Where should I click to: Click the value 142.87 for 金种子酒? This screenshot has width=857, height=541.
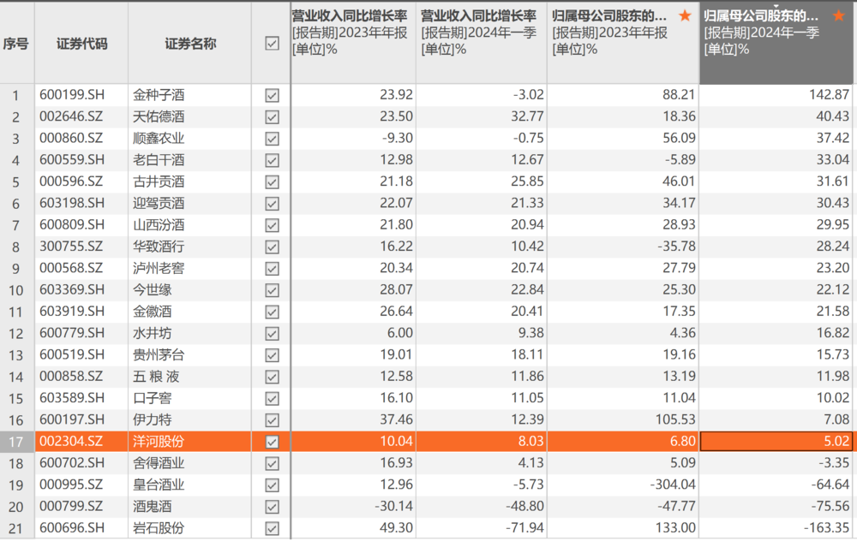point(829,94)
